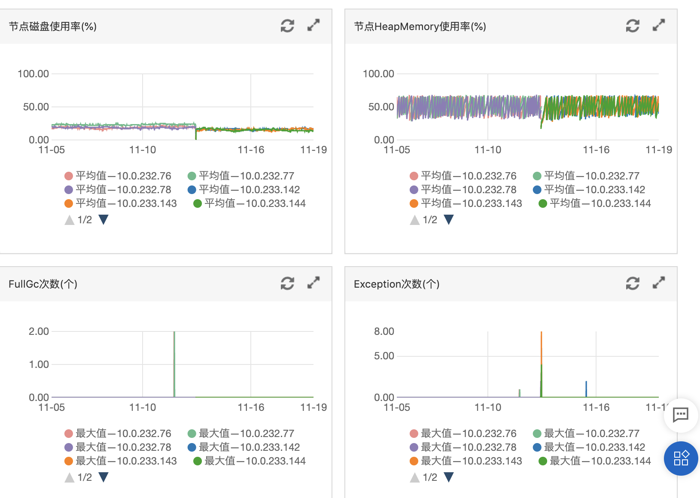Click the 节点HeapMemory使用率(%) panel title

[x=420, y=27]
